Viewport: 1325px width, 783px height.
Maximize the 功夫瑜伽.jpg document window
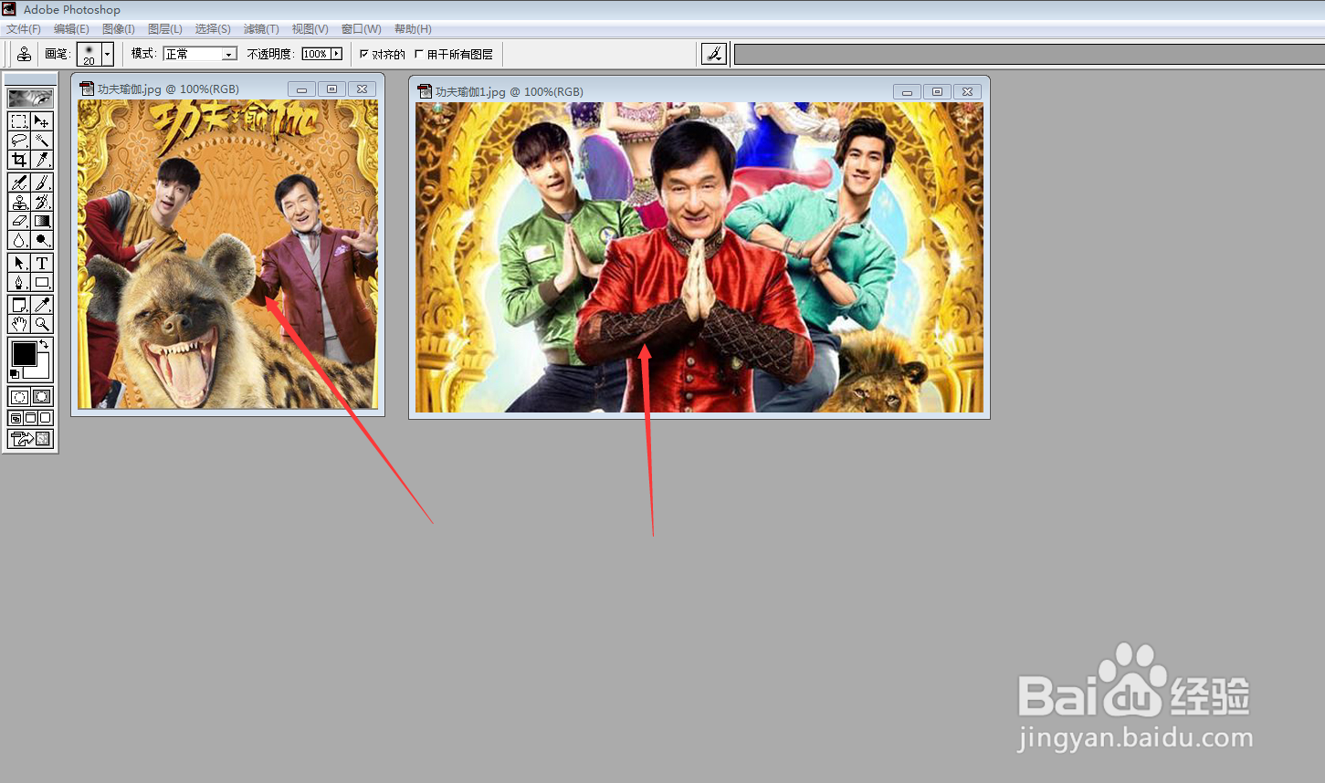tap(331, 89)
